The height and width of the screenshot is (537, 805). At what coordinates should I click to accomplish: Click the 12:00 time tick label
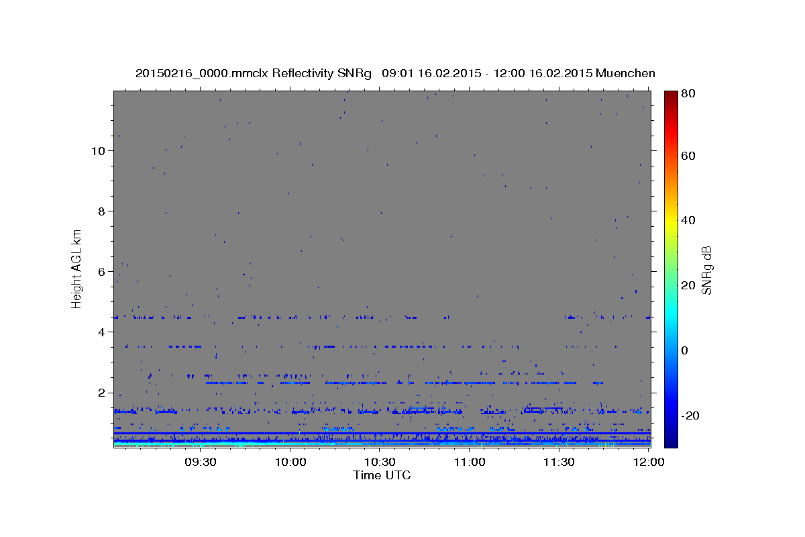click(649, 462)
